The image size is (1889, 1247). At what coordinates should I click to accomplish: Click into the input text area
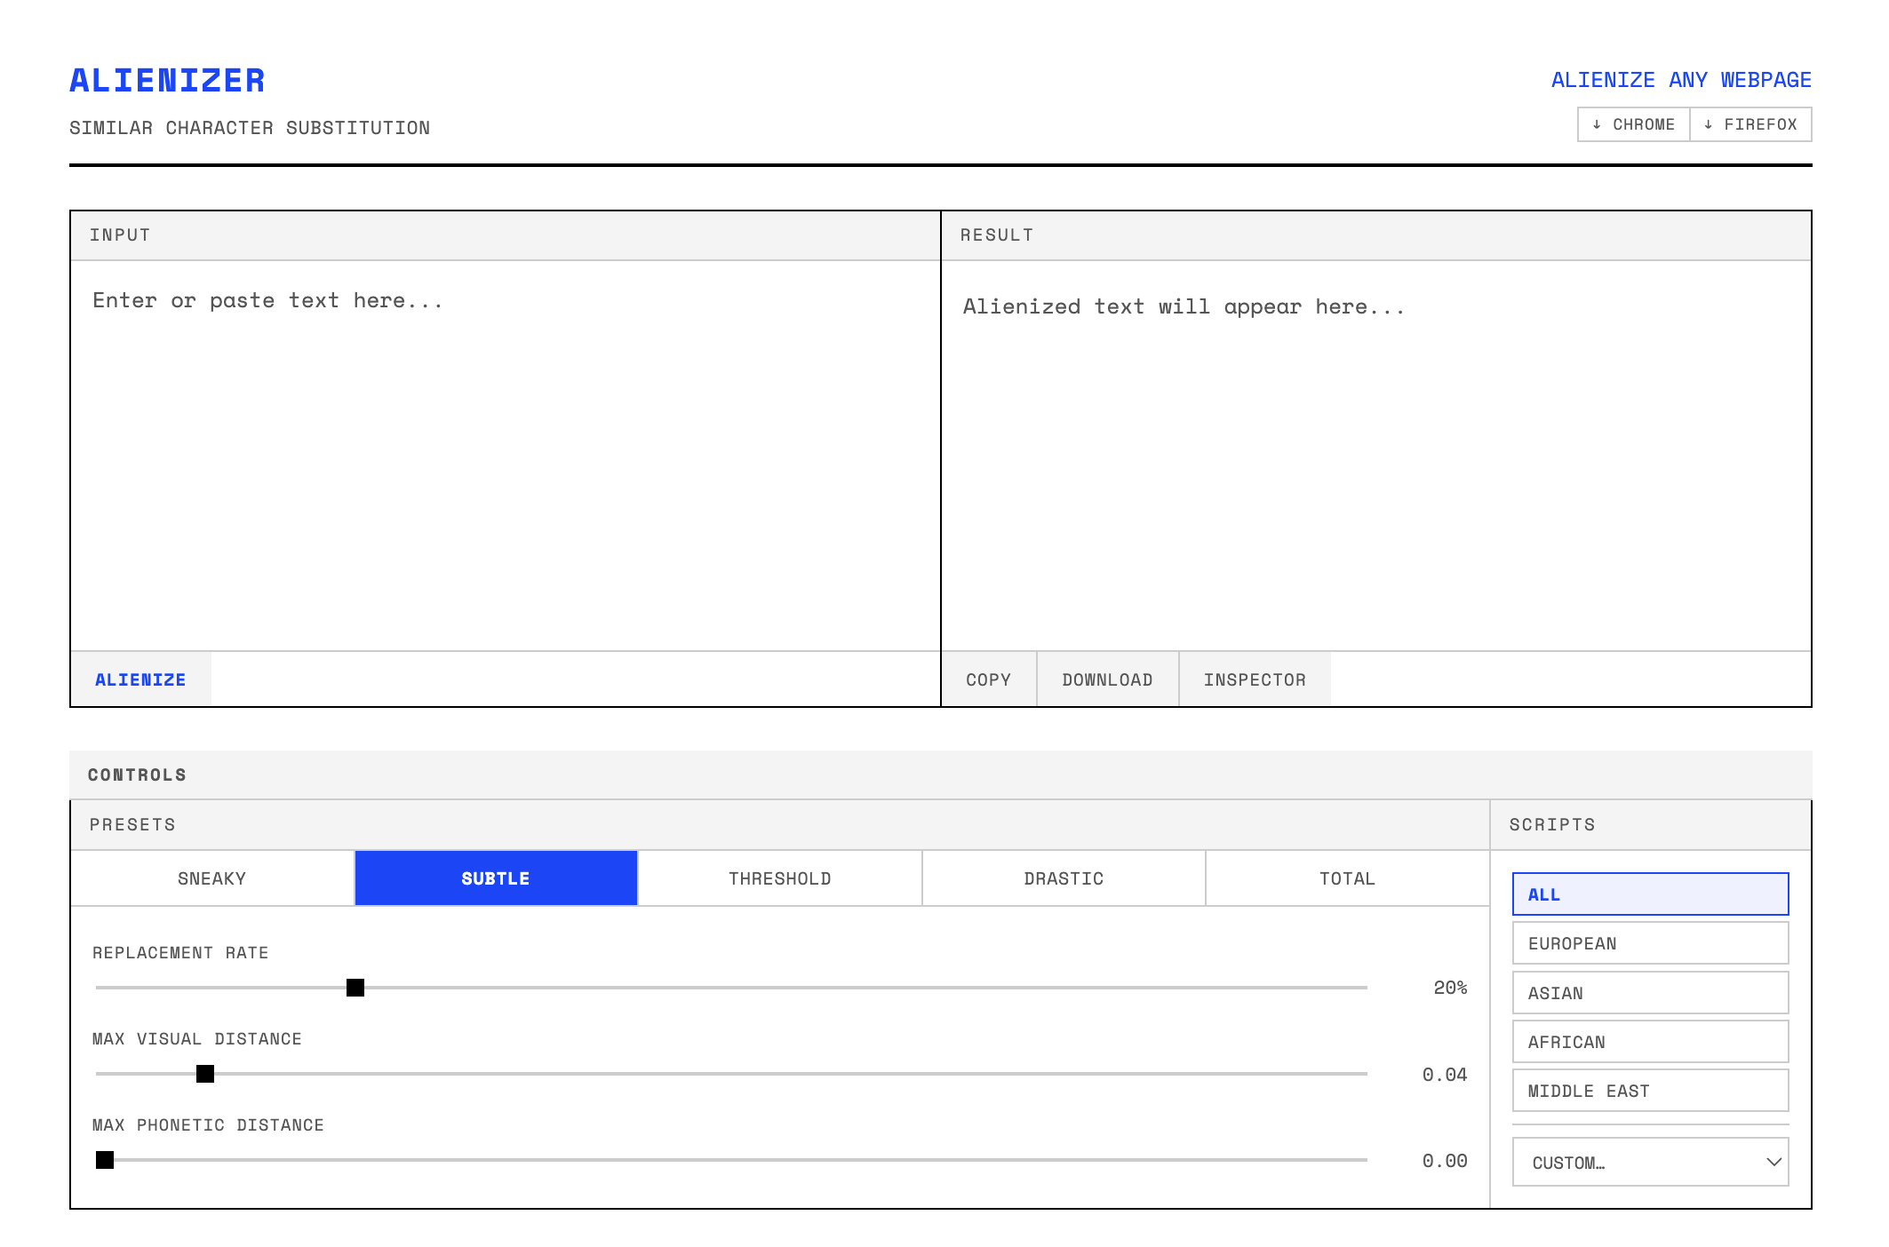point(505,456)
